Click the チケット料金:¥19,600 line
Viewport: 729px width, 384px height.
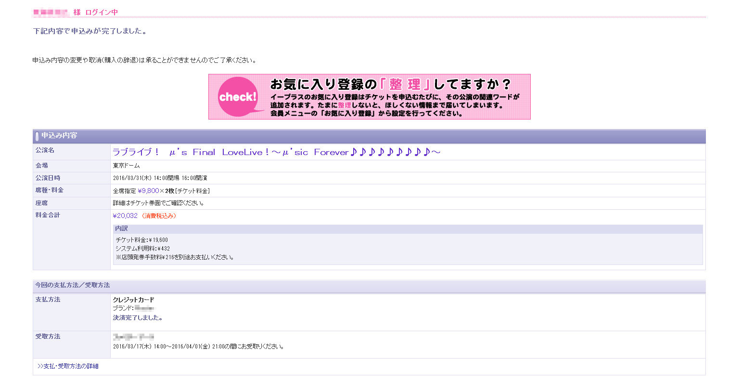[141, 240]
